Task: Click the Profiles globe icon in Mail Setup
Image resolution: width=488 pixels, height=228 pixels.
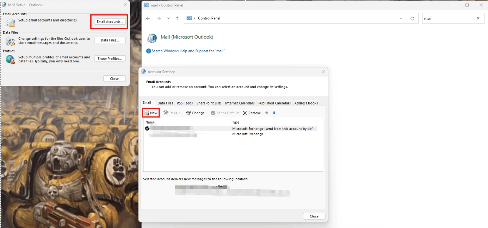Action: tap(10, 59)
